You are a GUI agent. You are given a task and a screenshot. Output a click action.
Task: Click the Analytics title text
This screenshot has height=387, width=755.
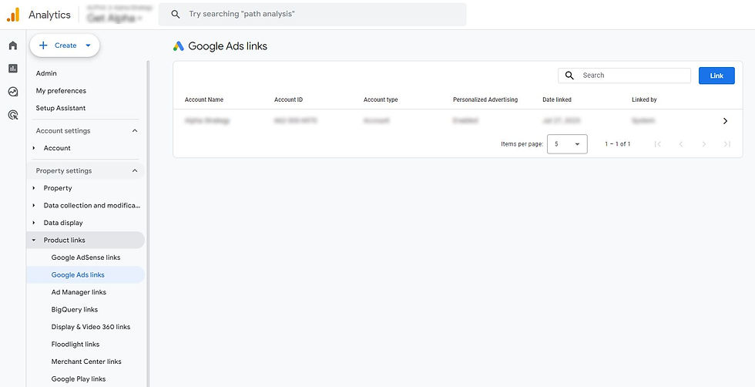[x=49, y=15]
